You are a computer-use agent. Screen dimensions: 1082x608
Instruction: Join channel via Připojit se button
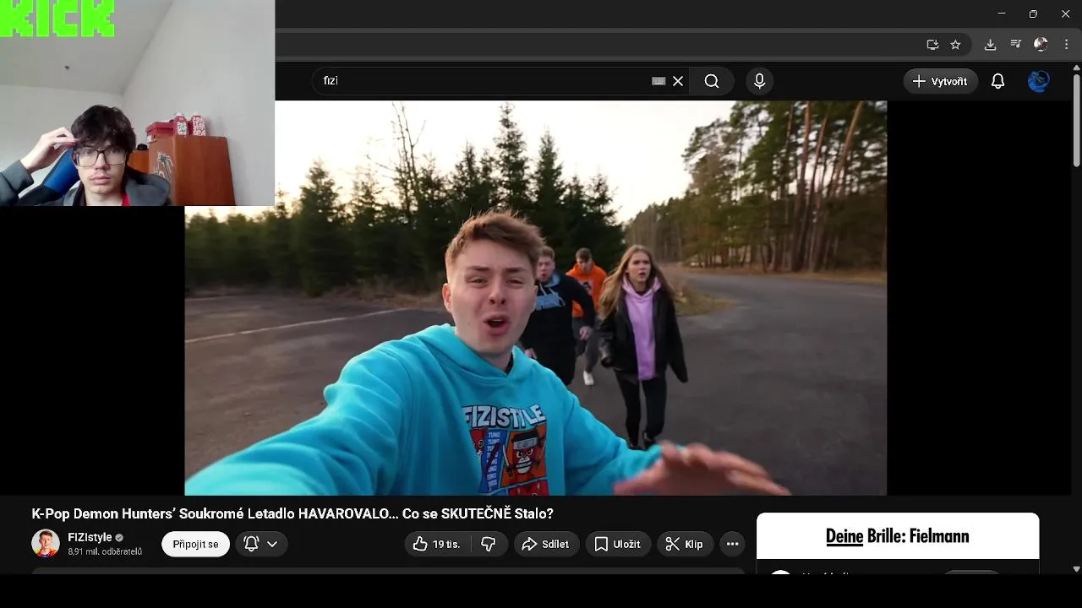[195, 545]
